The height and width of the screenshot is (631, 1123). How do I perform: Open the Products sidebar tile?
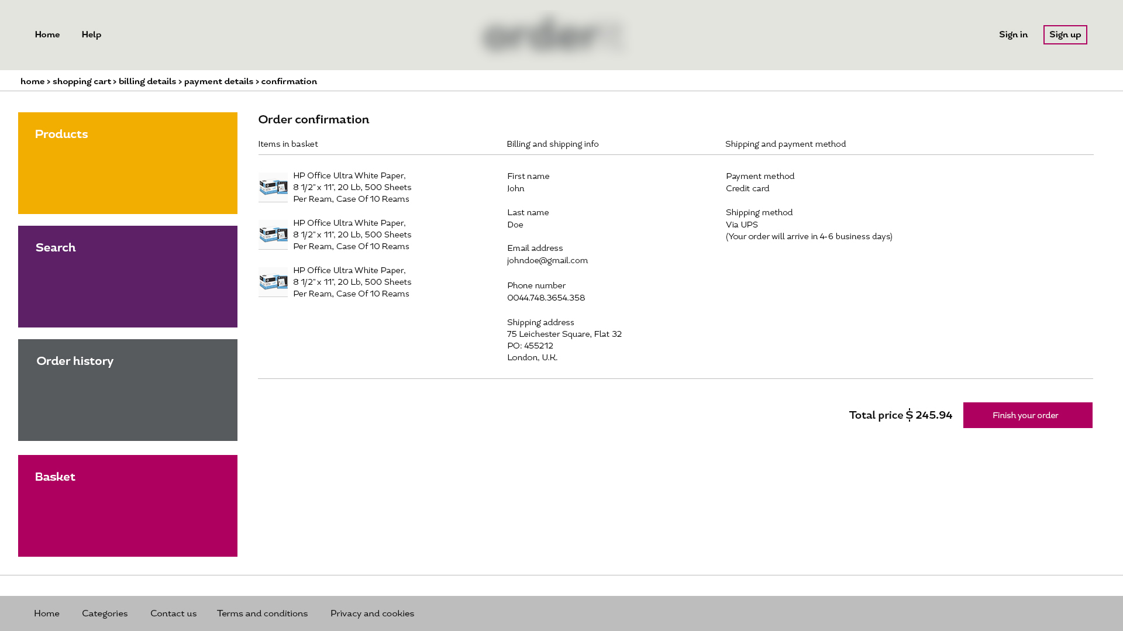pos(128,163)
